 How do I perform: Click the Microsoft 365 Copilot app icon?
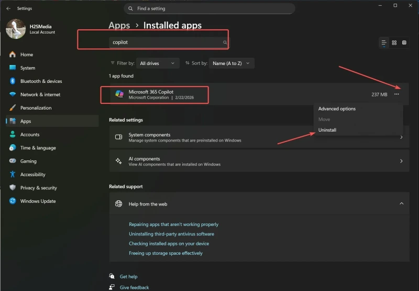click(x=120, y=94)
